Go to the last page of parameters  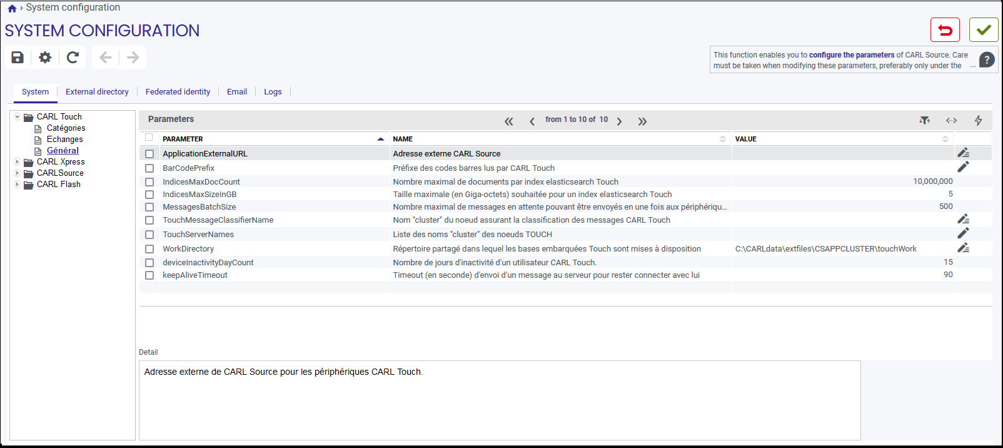click(x=642, y=121)
